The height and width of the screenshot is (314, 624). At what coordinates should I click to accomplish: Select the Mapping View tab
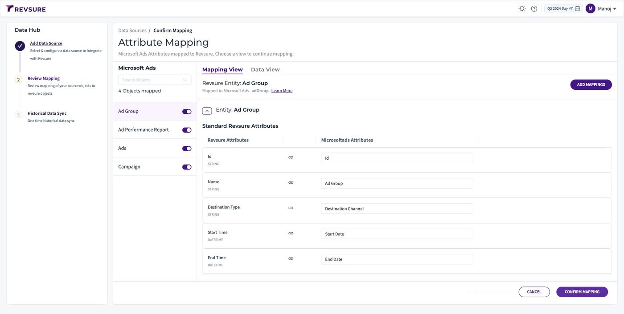coord(222,69)
